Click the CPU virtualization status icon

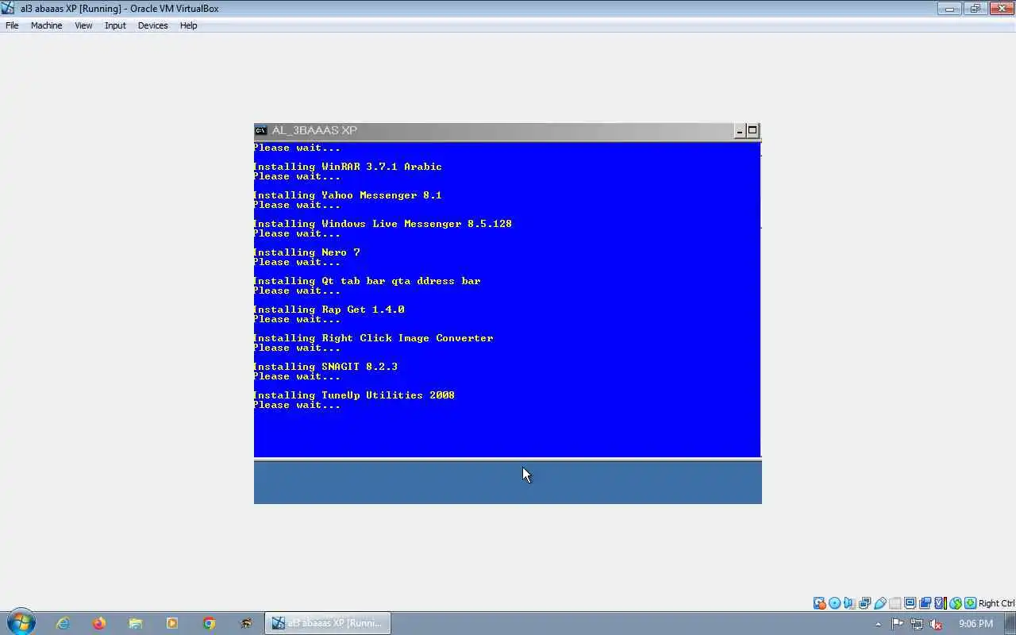point(941,603)
